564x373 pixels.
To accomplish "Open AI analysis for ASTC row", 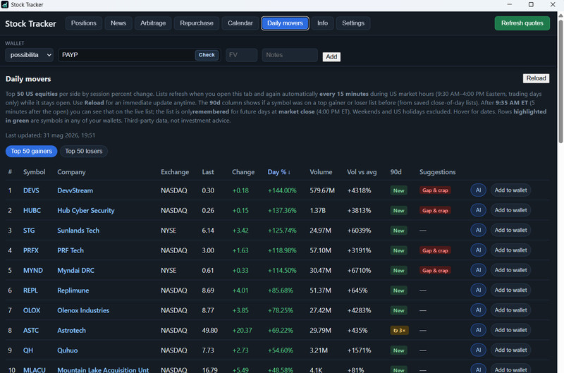I will [478, 330].
